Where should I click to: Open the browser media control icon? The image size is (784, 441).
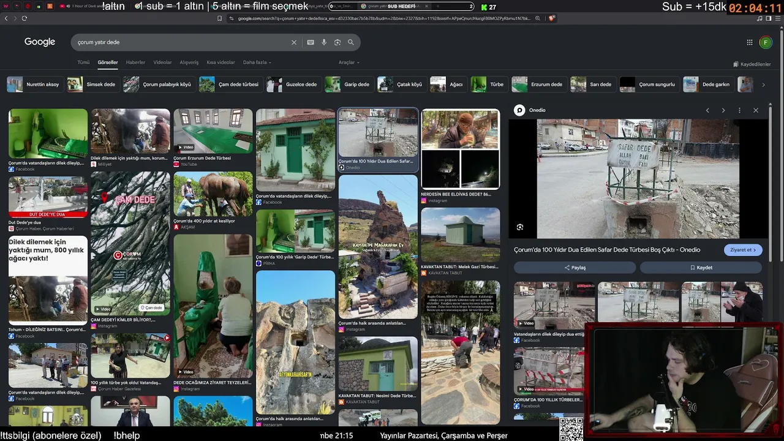pyautogui.click(x=759, y=18)
